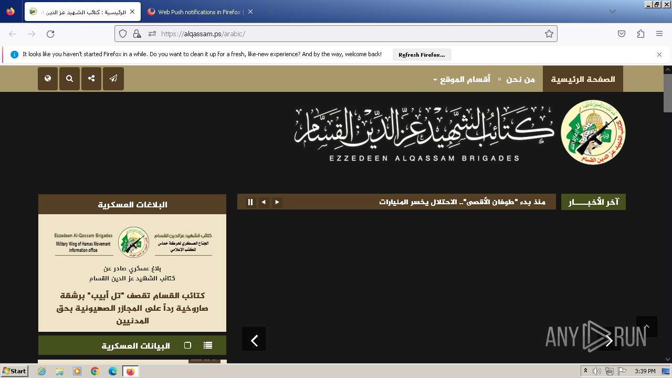Go forward in Firefox
Viewport: 672px width, 378px height.
point(31,34)
